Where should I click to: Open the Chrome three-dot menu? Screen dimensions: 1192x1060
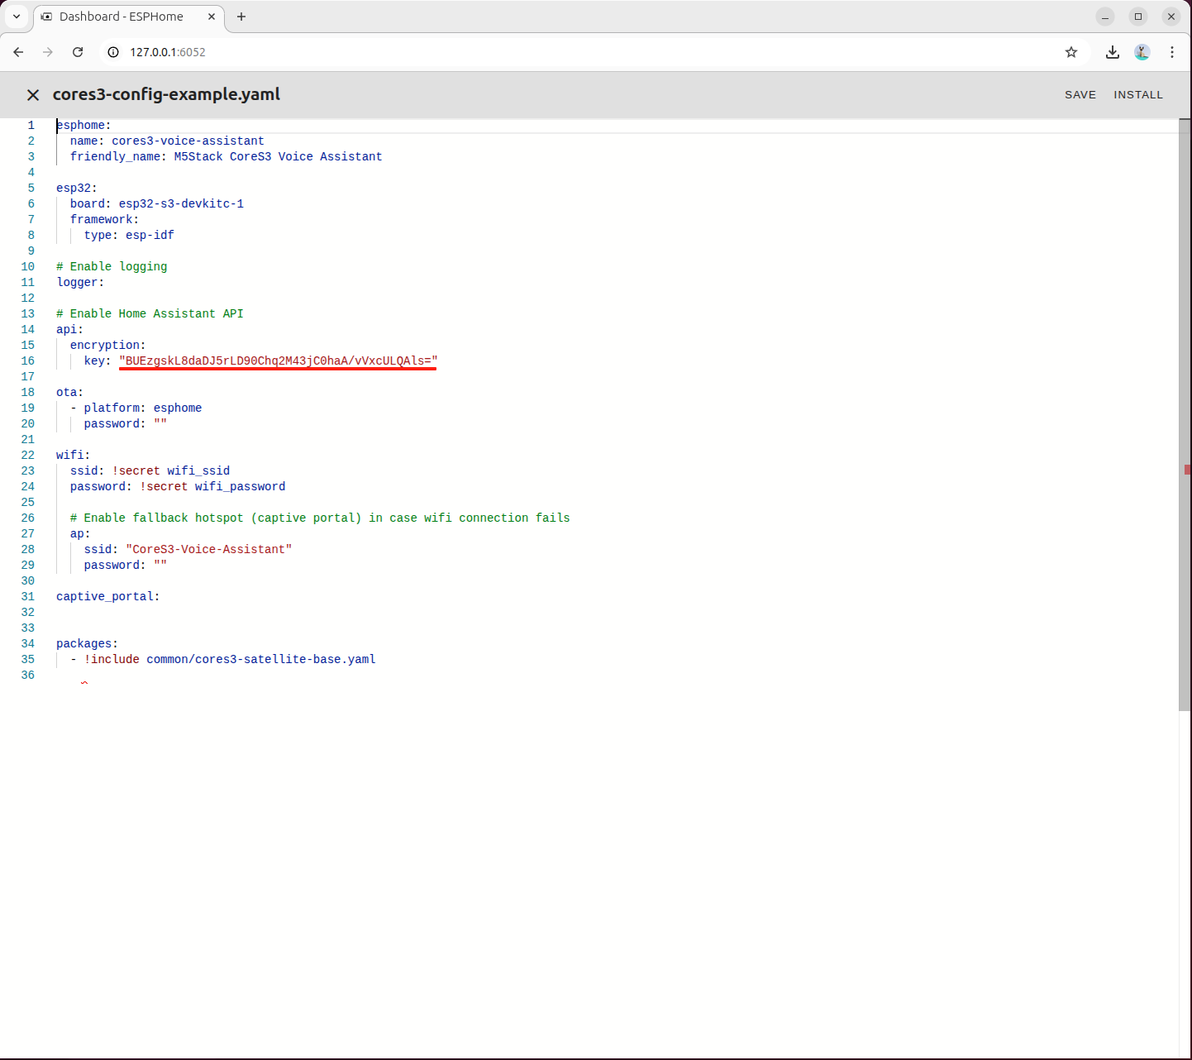pyautogui.click(x=1171, y=52)
